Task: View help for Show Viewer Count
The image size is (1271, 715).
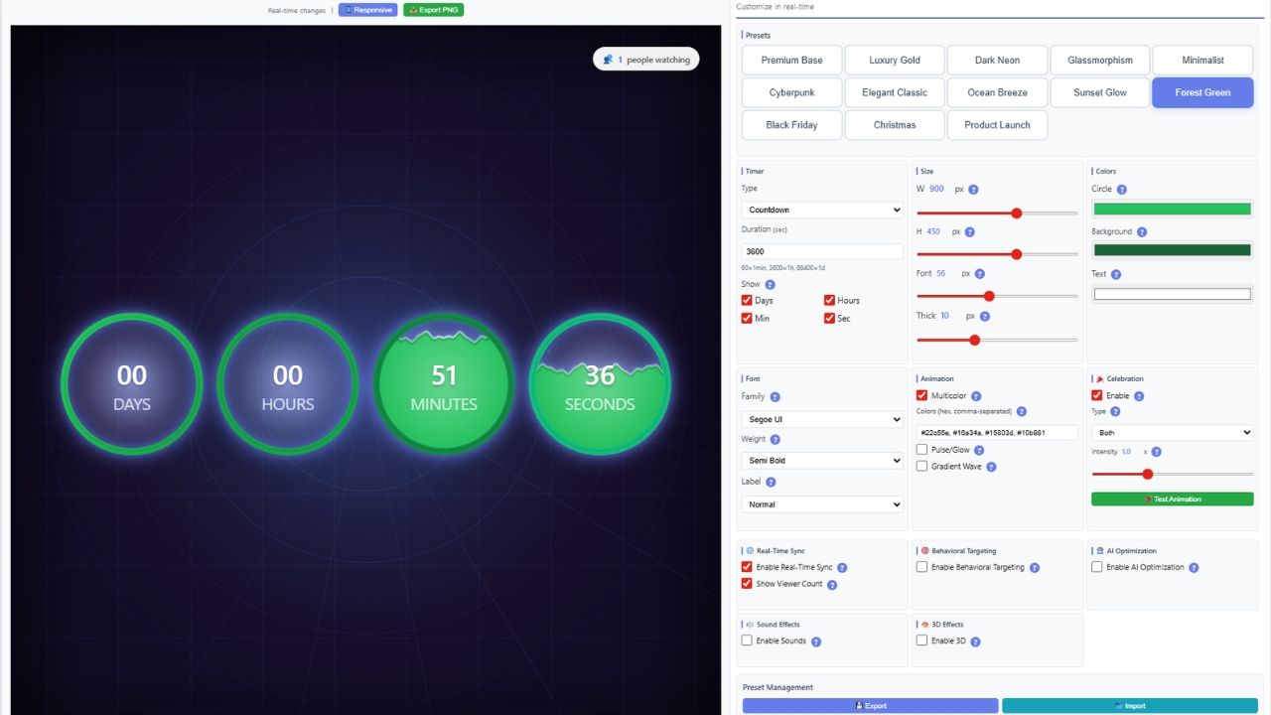Action: [x=832, y=585]
